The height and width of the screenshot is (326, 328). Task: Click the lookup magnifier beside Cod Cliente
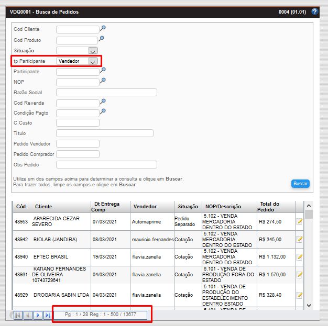(103, 28)
